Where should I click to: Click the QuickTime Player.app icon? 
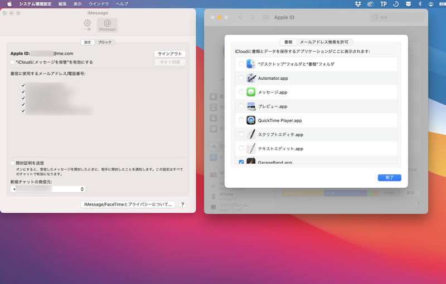click(251, 120)
